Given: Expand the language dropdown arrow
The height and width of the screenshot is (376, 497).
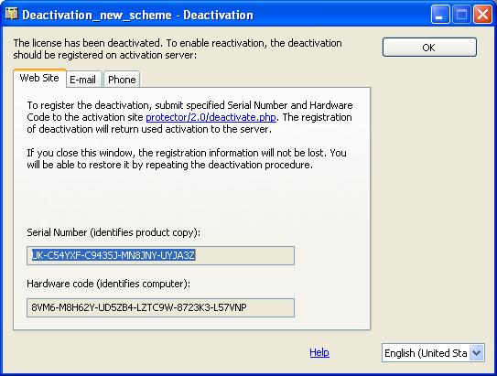Looking at the screenshot, I should [x=476, y=352].
